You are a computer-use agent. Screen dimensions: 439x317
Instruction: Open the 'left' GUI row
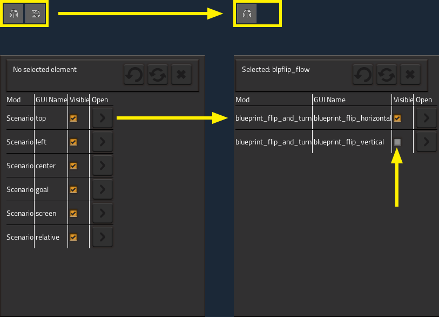(102, 142)
